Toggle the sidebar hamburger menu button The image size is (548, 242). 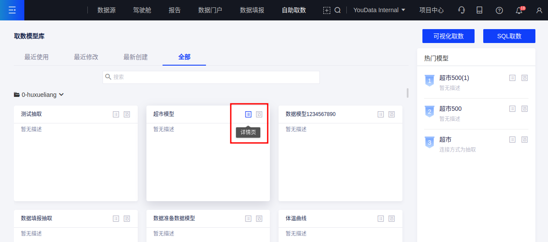(x=12, y=10)
